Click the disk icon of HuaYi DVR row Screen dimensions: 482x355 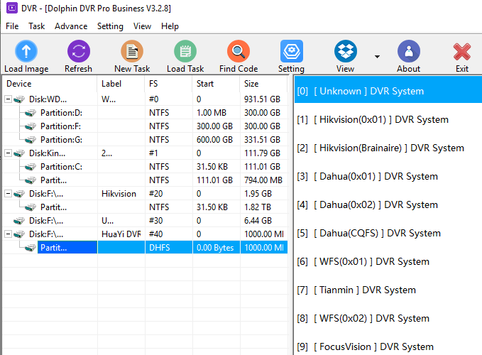[x=19, y=234]
